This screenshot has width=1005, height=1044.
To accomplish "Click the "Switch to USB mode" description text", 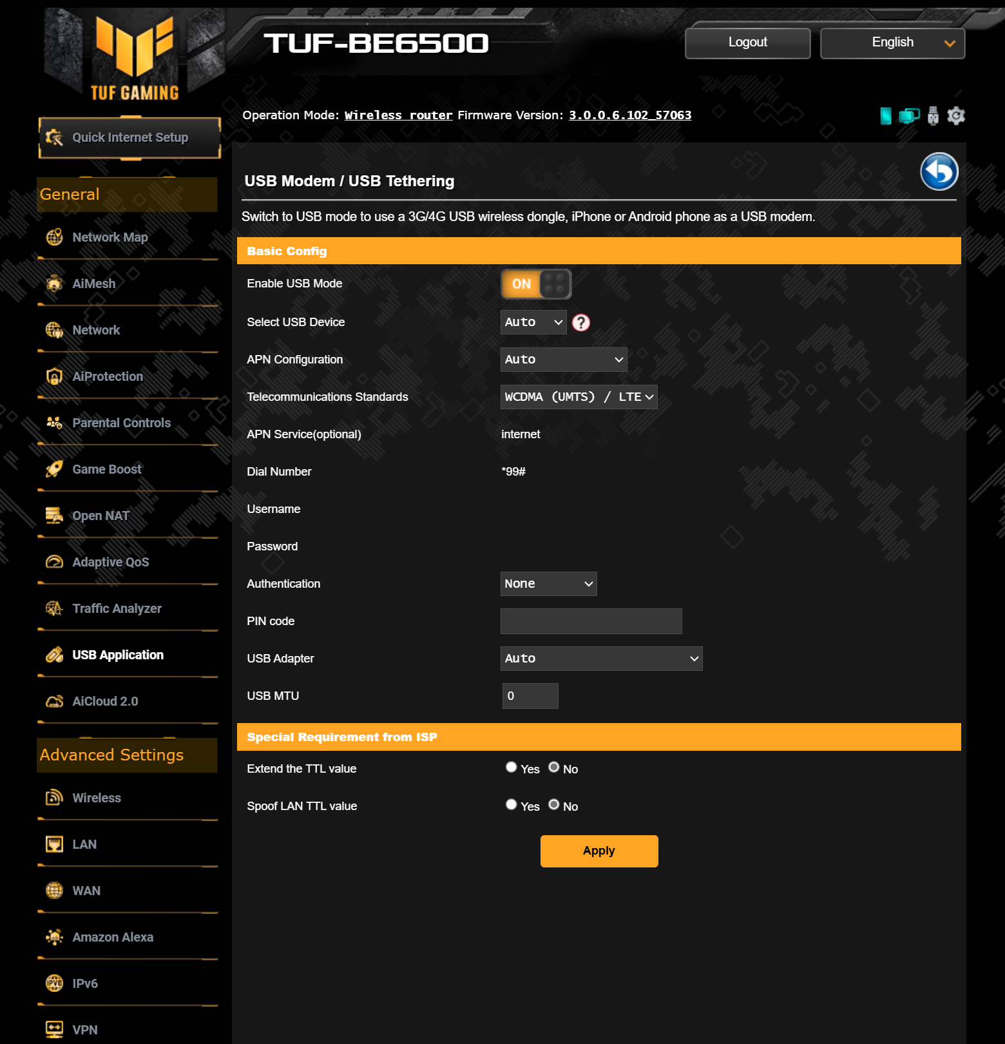I will click(528, 217).
